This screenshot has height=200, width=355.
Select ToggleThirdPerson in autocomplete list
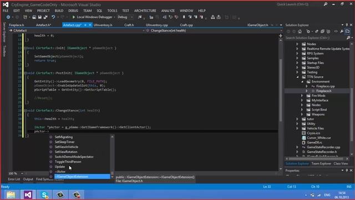[x=68, y=162]
